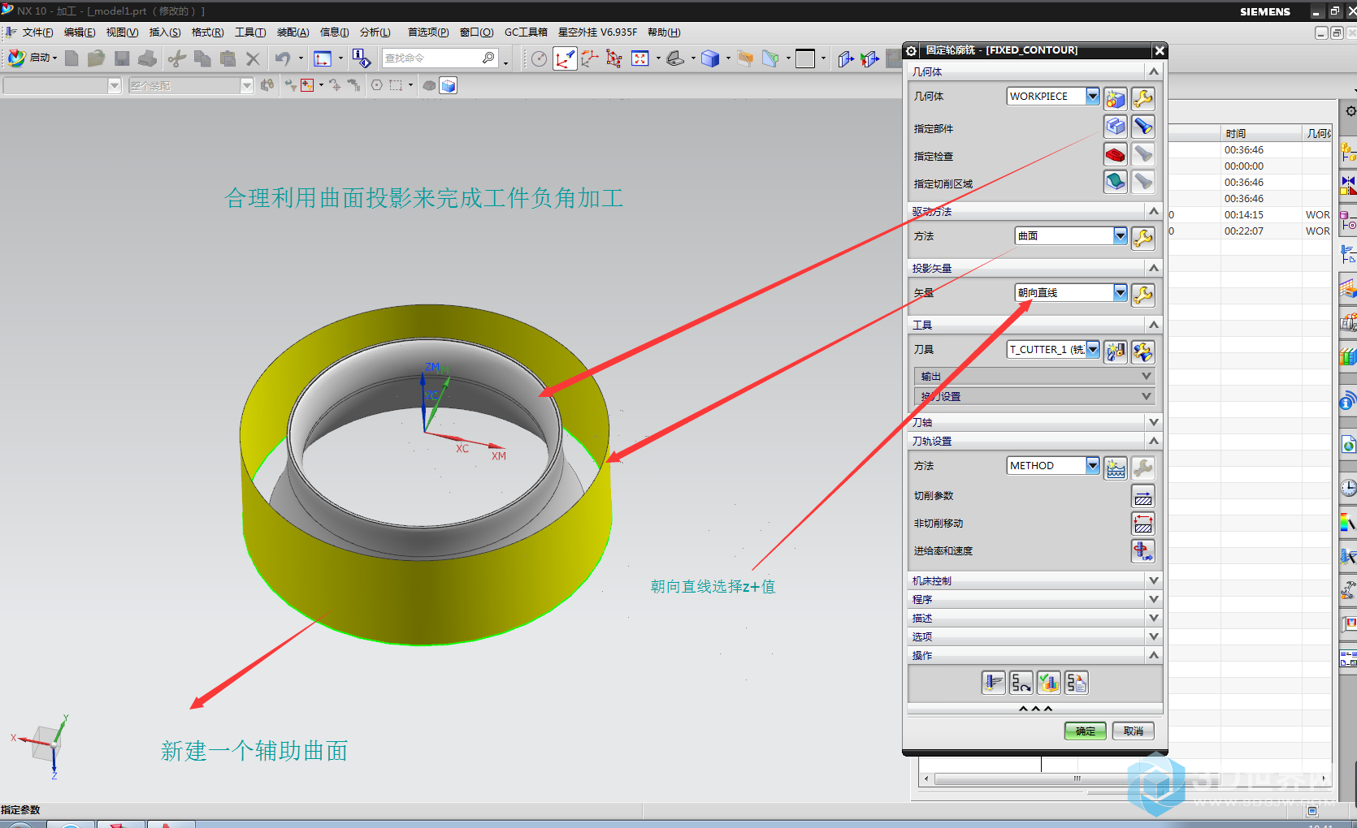
Task: Open the vector 朝向直线 dropdown
Action: 1121,292
